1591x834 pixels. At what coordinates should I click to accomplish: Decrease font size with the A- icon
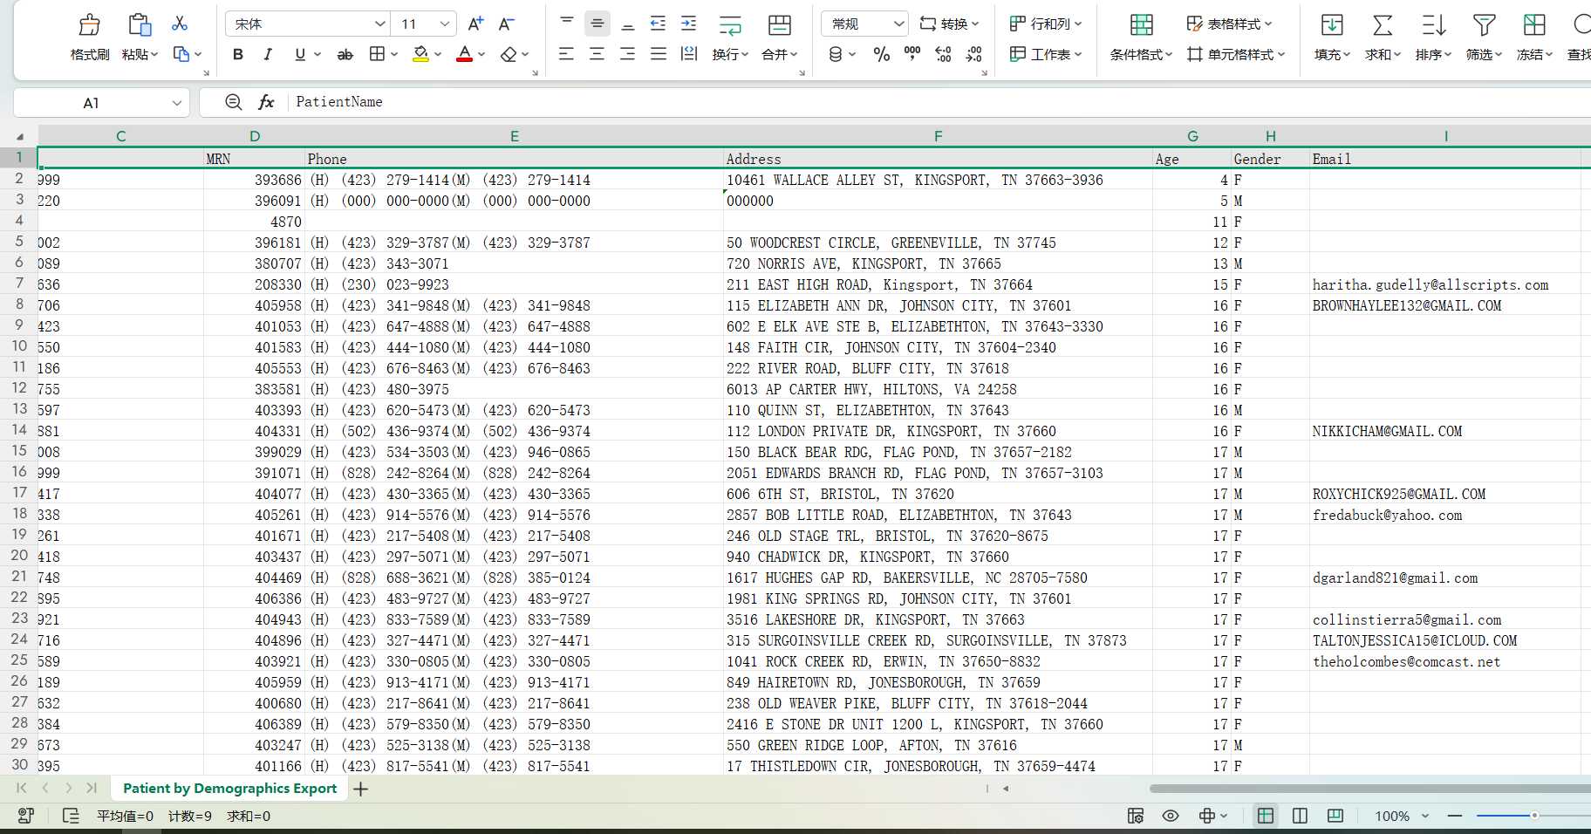[x=507, y=24]
